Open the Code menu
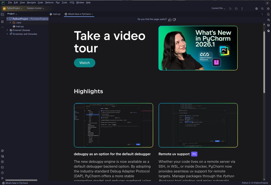Viewport: 271px width, 185px height. pos(40,3)
